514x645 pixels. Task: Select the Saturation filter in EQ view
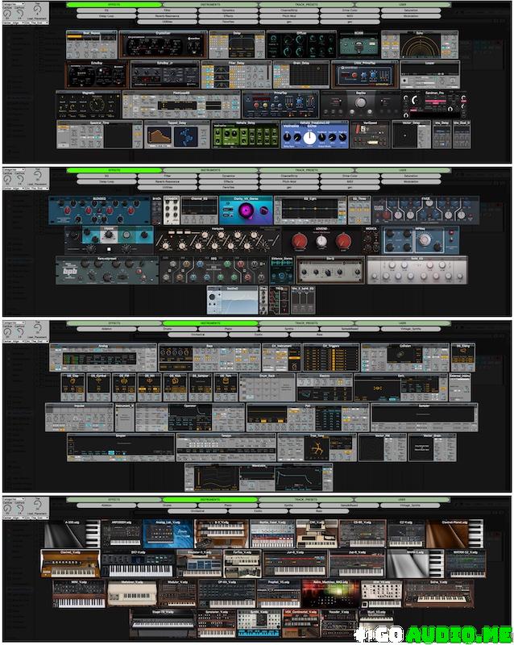pos(411,176)
